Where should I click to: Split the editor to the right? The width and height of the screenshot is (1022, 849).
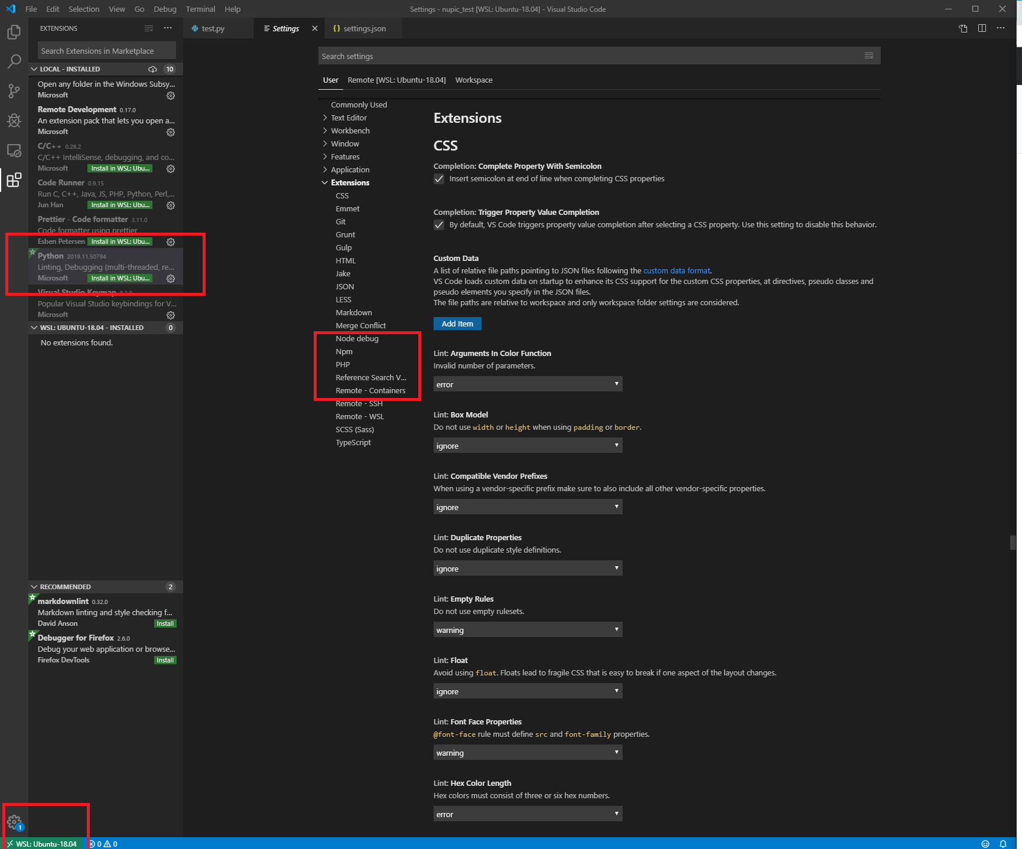(982, 28)
